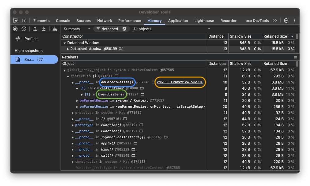Click window icon next to @771611
The image size is (310, 186).
tap(116, 76)
